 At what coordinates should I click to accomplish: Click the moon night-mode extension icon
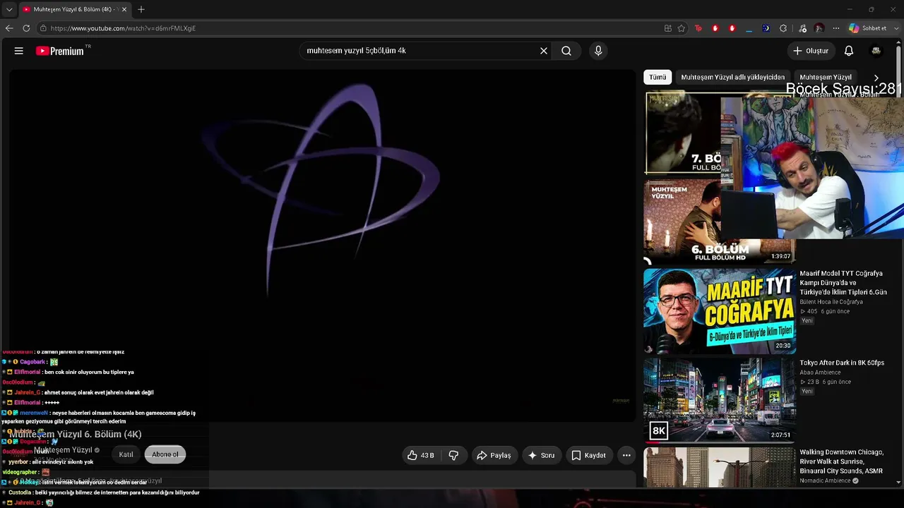(x=766, y=28)
